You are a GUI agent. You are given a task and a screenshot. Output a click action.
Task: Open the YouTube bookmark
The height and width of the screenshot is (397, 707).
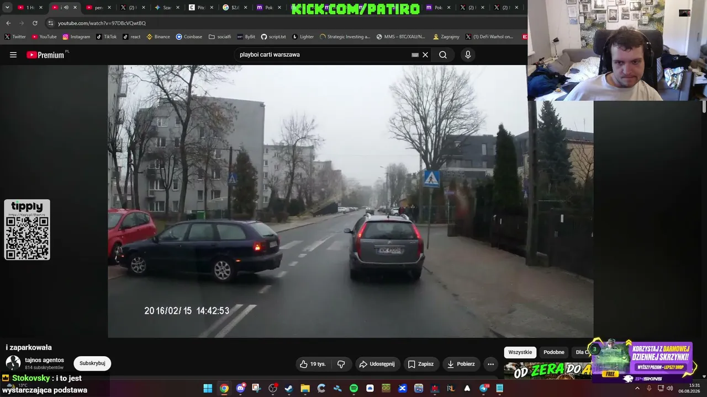tap(44, 37)
